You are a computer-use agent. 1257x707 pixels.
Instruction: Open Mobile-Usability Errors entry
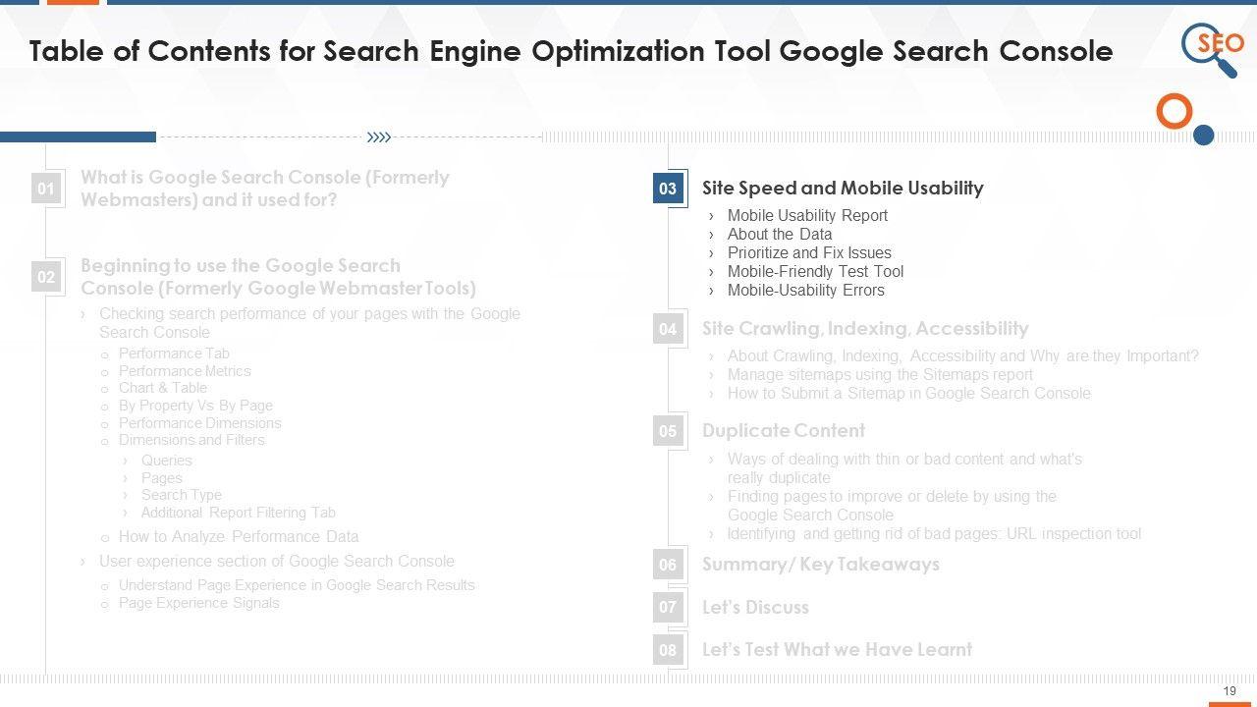pos(805,291)
